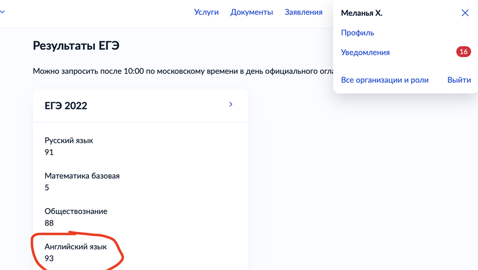Image resolution: width=478 pixels, height=270 pixels.
Task: Go to Документы section
Action: pyautogui.click(x=252, y=12)
